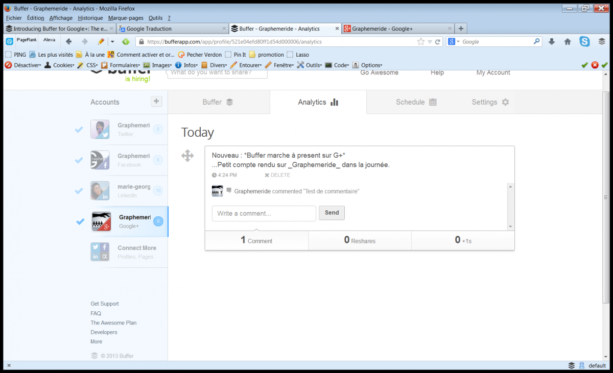Viewport: 613px width, 373px height.
Task: Open the Affichage menu
Action: (x=61, y=18)
